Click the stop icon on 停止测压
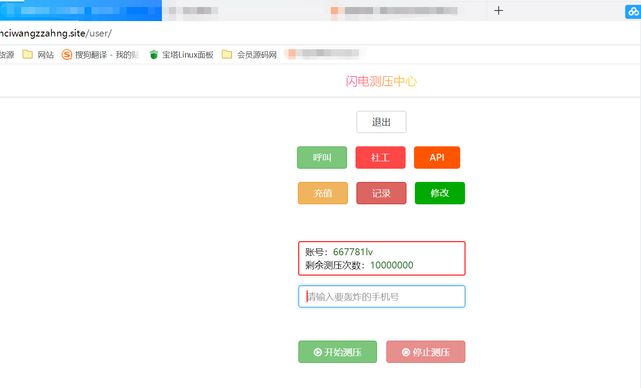 405,352
